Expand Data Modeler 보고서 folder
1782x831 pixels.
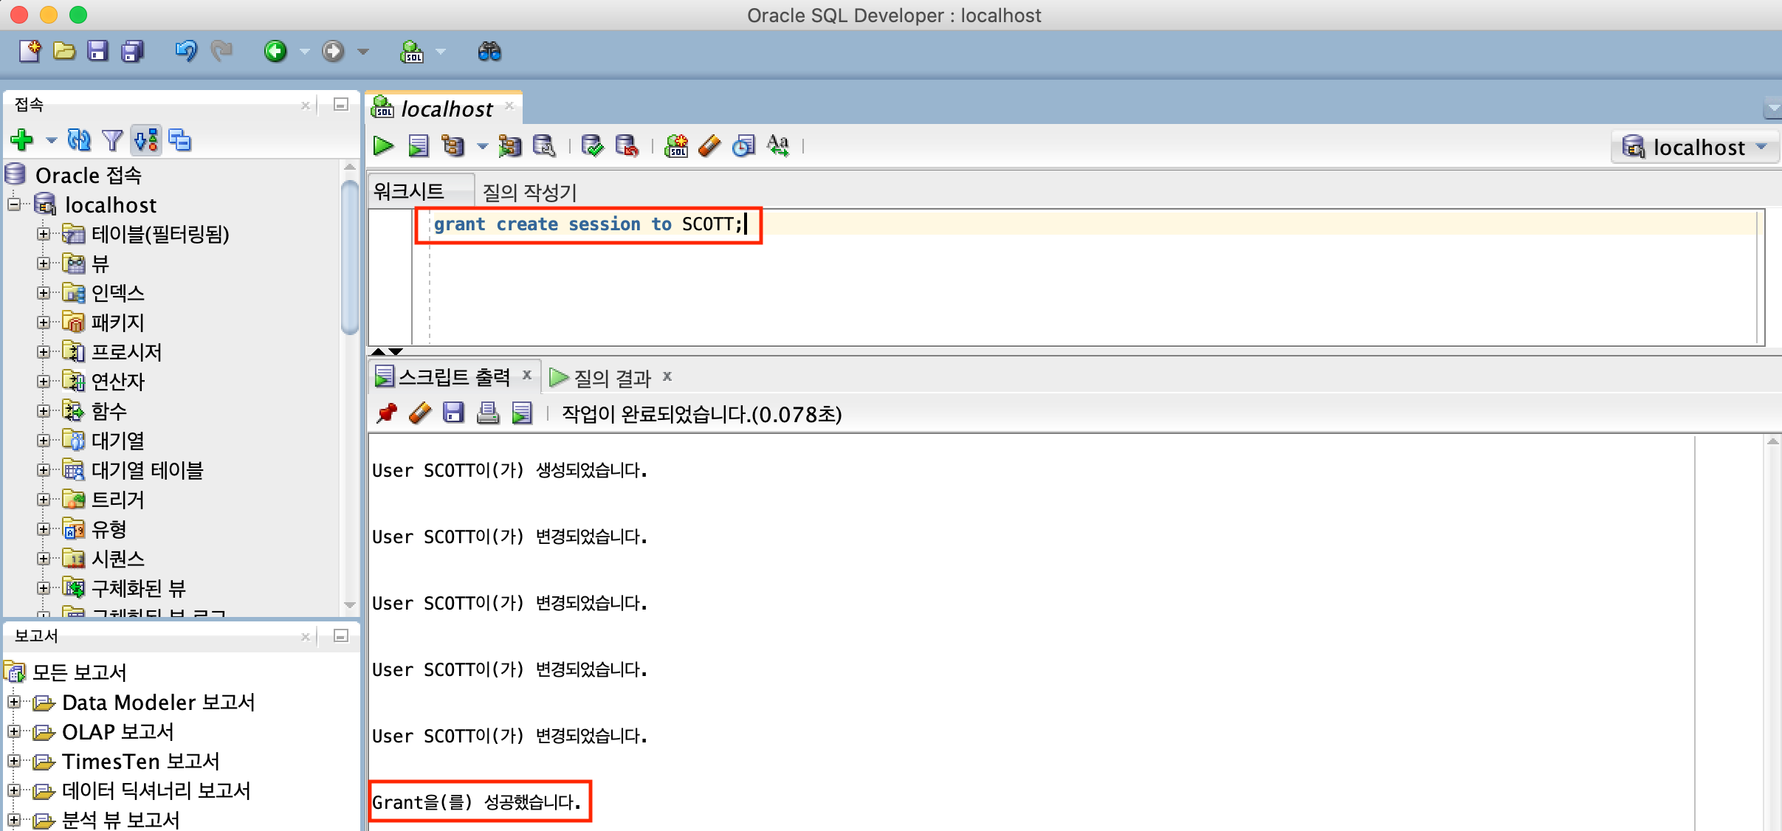point(14,702)
